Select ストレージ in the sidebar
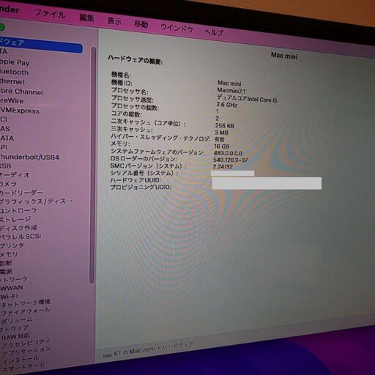Image resolution: width=375 pixels, height=375 pixels. point(15,219)
